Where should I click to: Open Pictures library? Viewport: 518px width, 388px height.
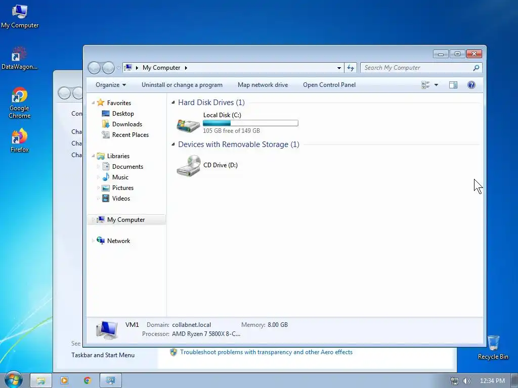(x=123, y=188)
